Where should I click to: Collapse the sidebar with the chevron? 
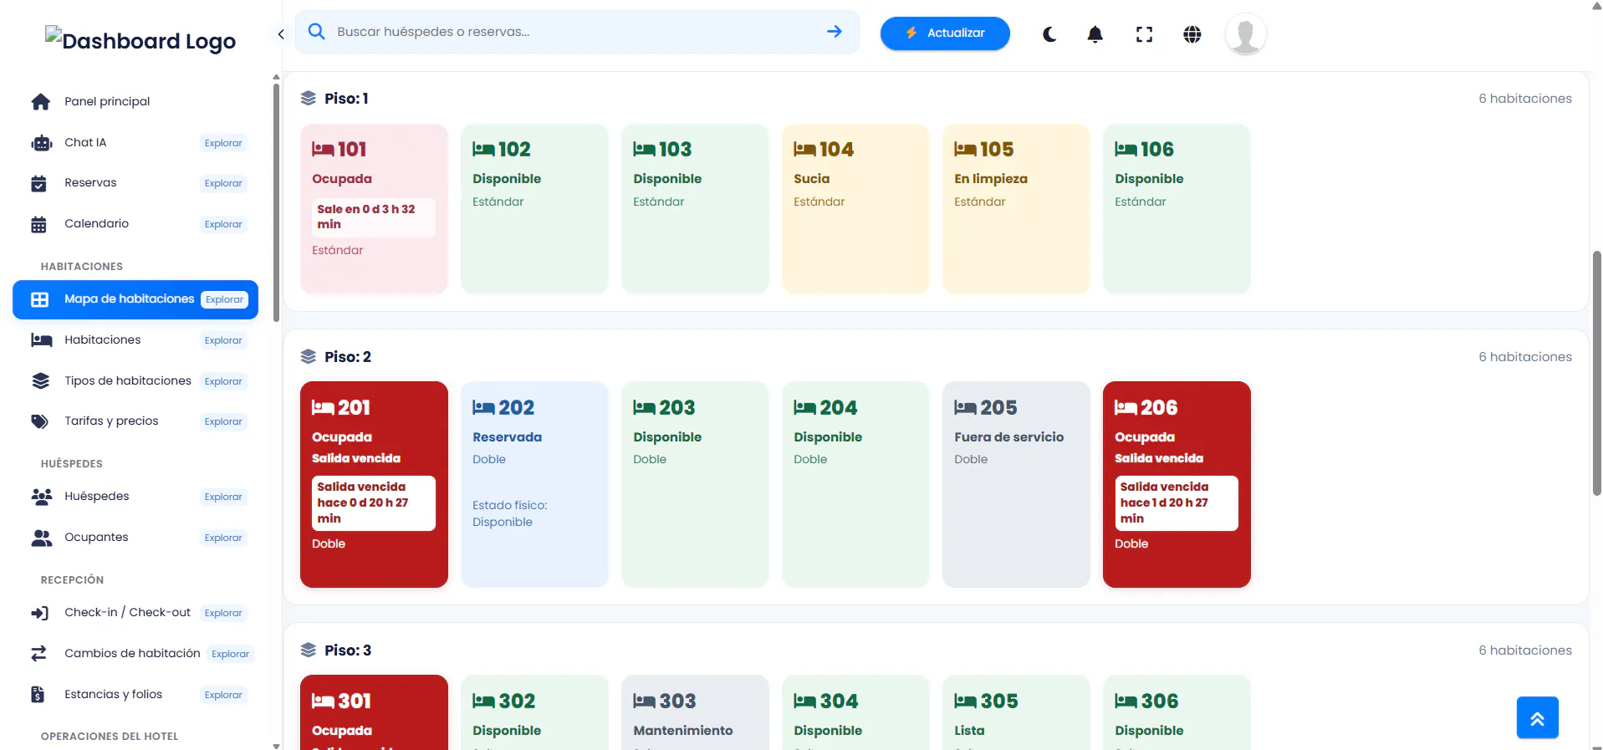coord(281,34)
